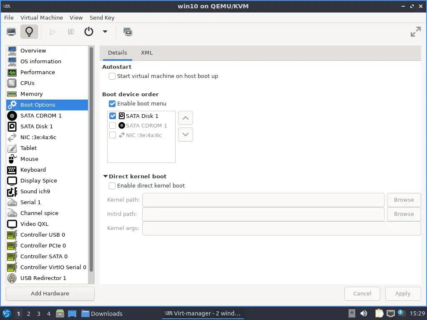Check SATA CDROM 1 boot device
Screen dimensions: 427x320
(113, 125)
